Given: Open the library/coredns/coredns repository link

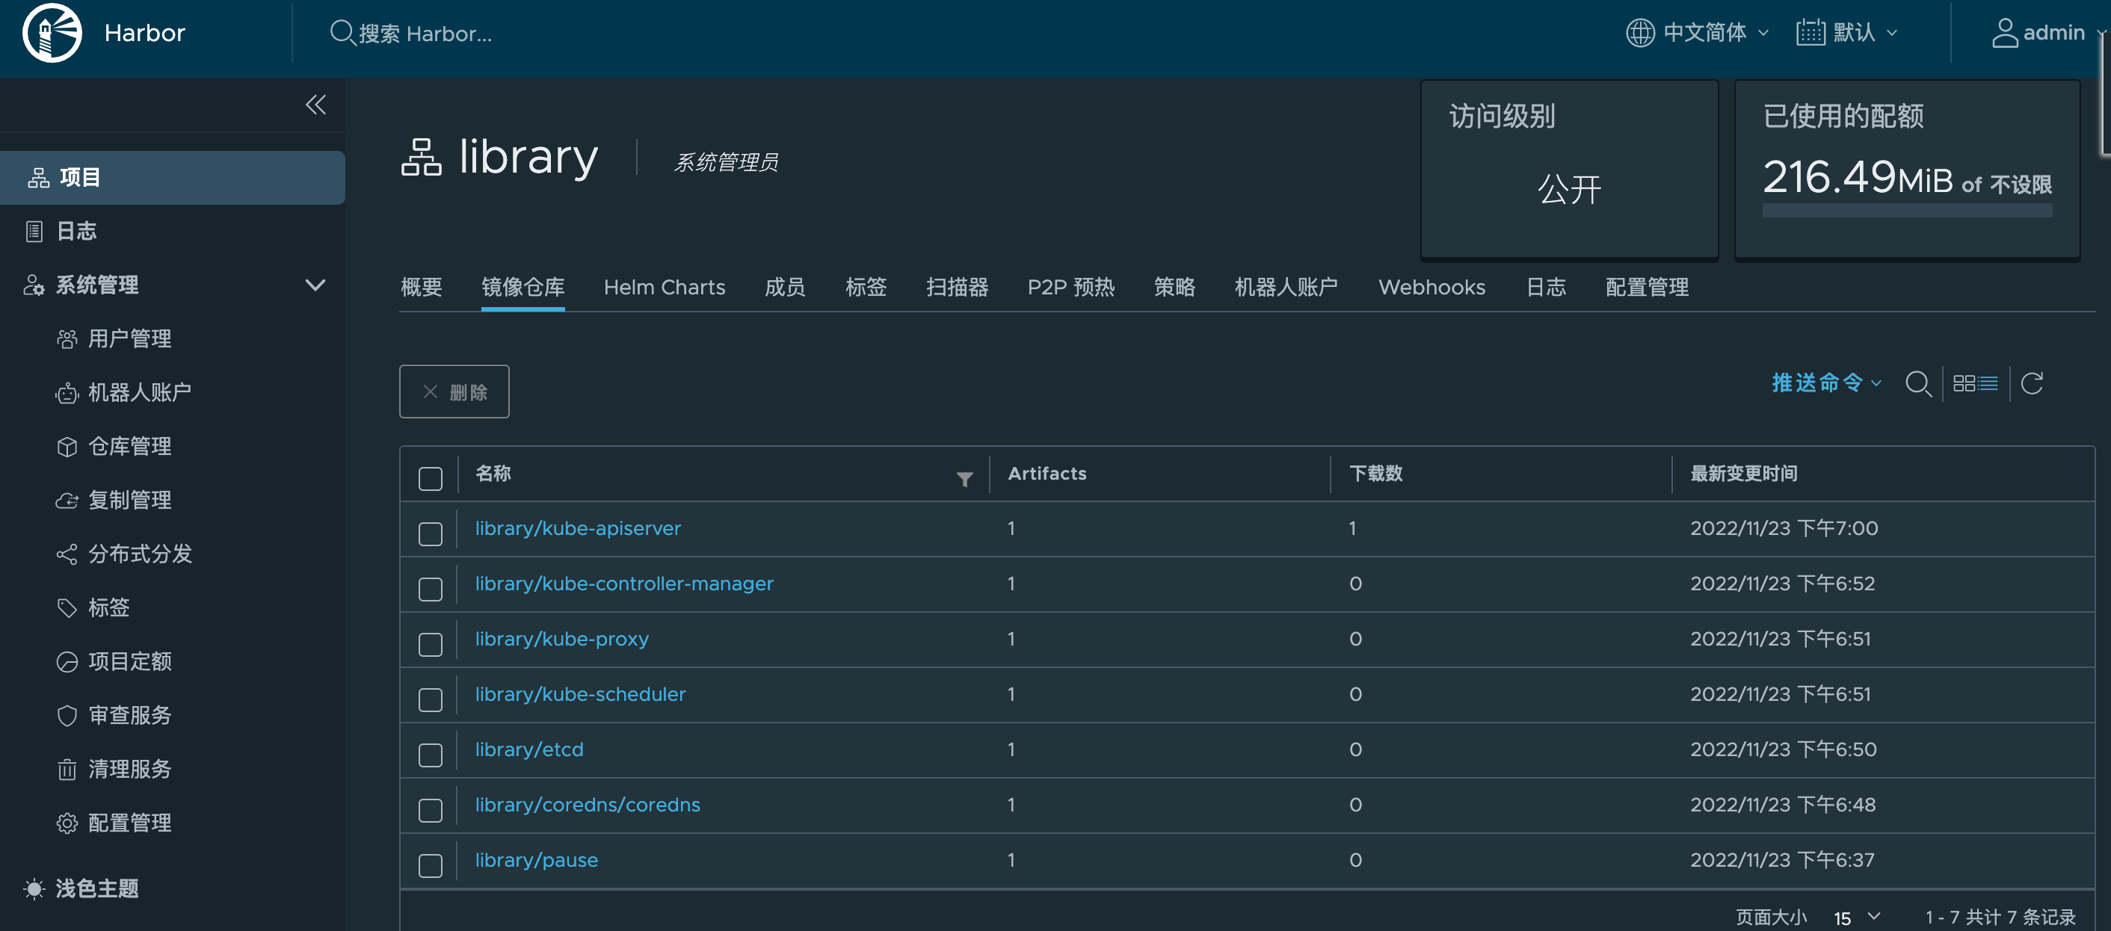Looking at the screenshot, I should (x=588, y=805).
